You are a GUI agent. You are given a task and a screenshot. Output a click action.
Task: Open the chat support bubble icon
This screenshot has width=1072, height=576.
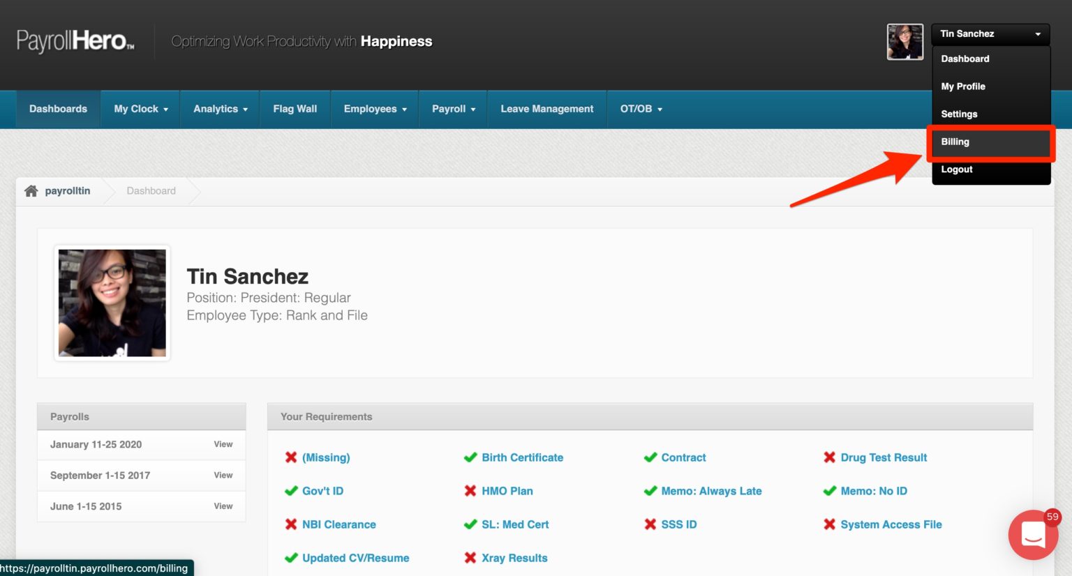1033,535
